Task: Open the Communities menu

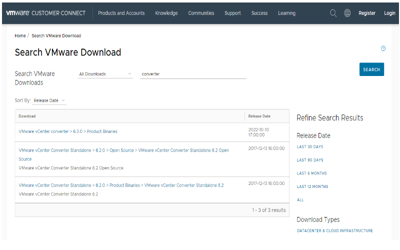Action: click(201, 13)
